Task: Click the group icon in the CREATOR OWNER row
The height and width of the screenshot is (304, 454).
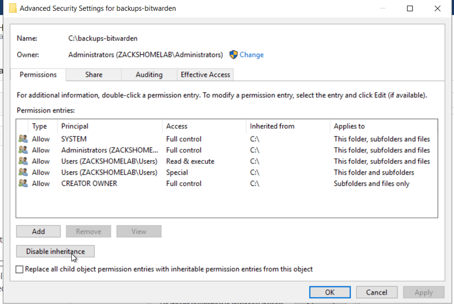Action: point(23,183)
